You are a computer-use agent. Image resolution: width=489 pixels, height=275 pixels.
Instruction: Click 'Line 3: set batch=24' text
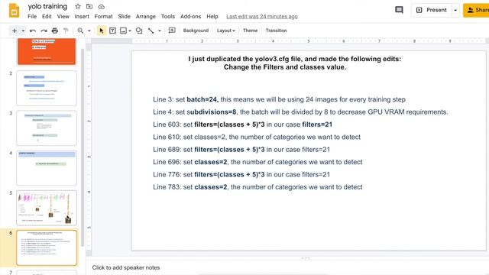tap(279, 99)
